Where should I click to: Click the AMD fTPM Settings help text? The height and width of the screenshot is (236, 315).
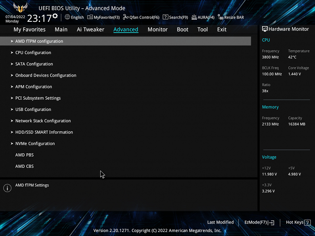[x=32, y=185]
